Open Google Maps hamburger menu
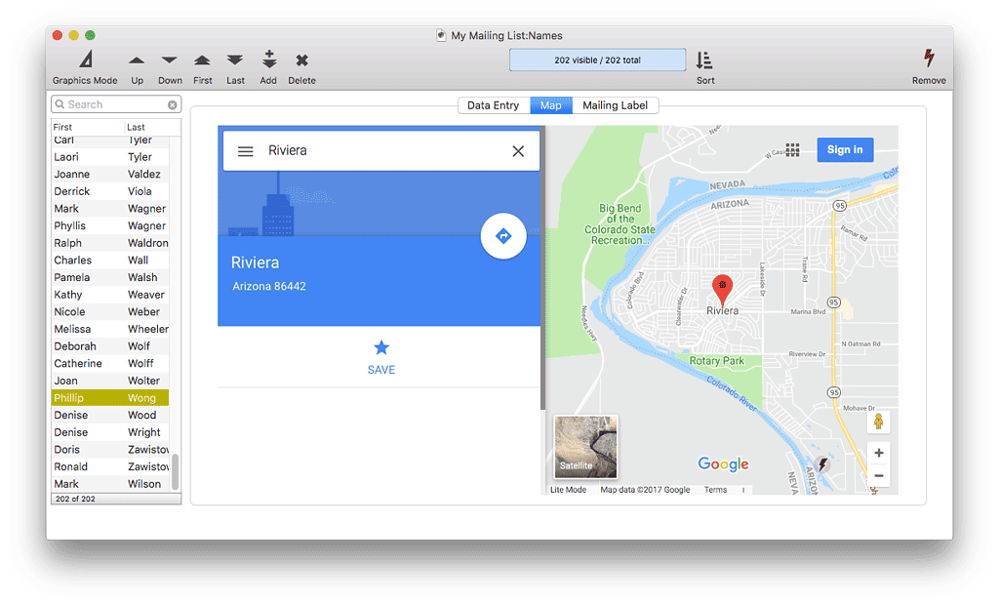 pyautogui.click(x=246, y=151)
